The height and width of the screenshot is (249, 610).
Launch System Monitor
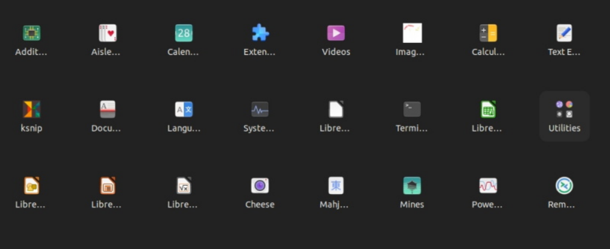click(260, 109)
